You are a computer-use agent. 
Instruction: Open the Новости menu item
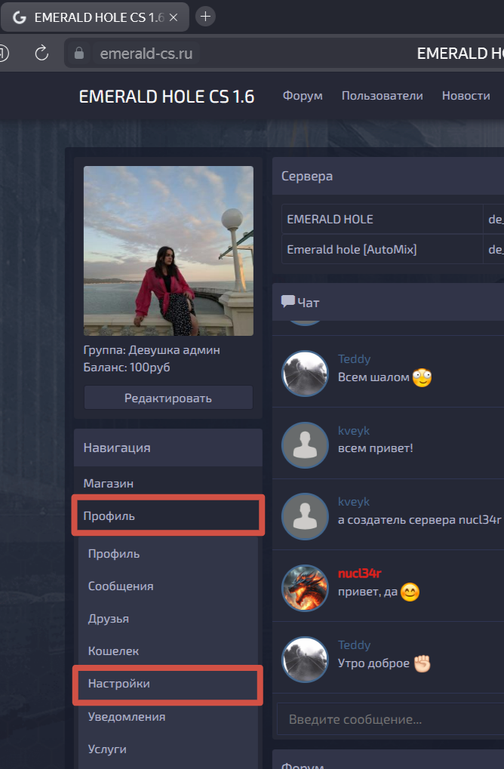click(x=466, y=96)
